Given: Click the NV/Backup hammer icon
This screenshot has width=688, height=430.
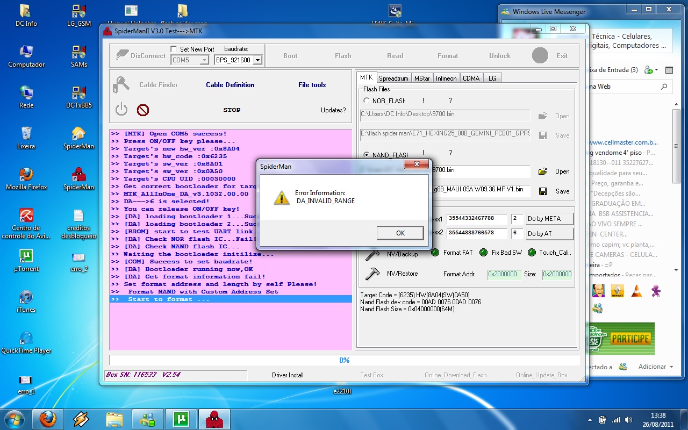Looking at the screenshot, I should pos(372,253).
